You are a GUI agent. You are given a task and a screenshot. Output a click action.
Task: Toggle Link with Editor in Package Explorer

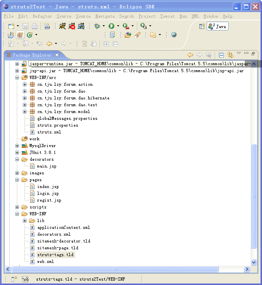pos(230,55)
